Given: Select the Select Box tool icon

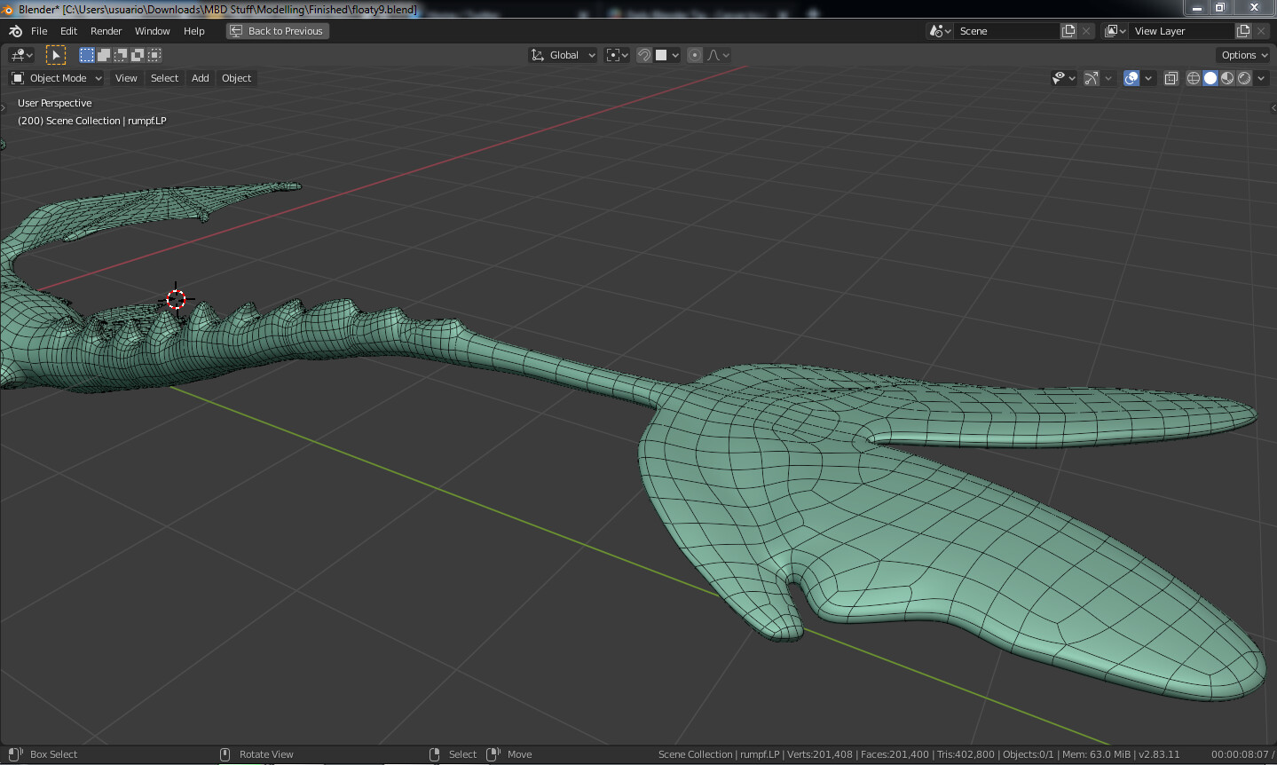Looking at the screenshot, I should pos(56,55).
